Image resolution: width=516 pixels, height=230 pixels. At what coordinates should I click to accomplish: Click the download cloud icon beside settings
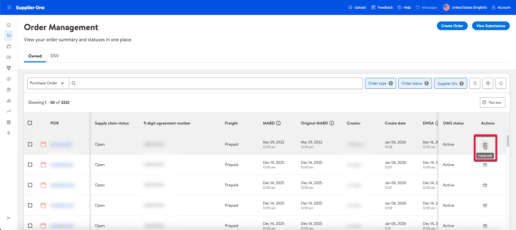(x=501, y=83)
